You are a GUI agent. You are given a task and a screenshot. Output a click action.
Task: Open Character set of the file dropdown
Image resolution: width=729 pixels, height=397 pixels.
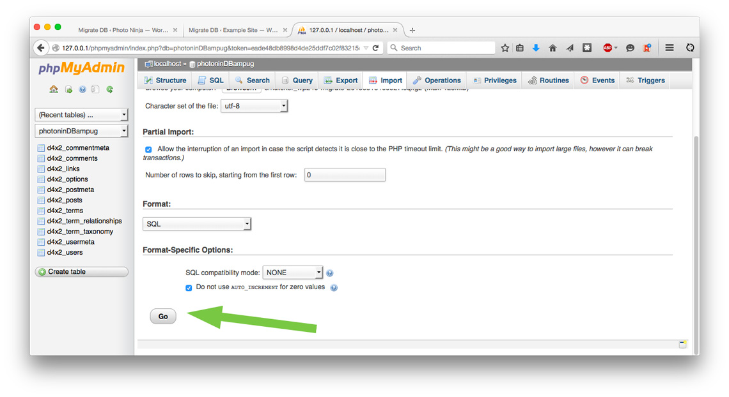[x=254, y=106]
